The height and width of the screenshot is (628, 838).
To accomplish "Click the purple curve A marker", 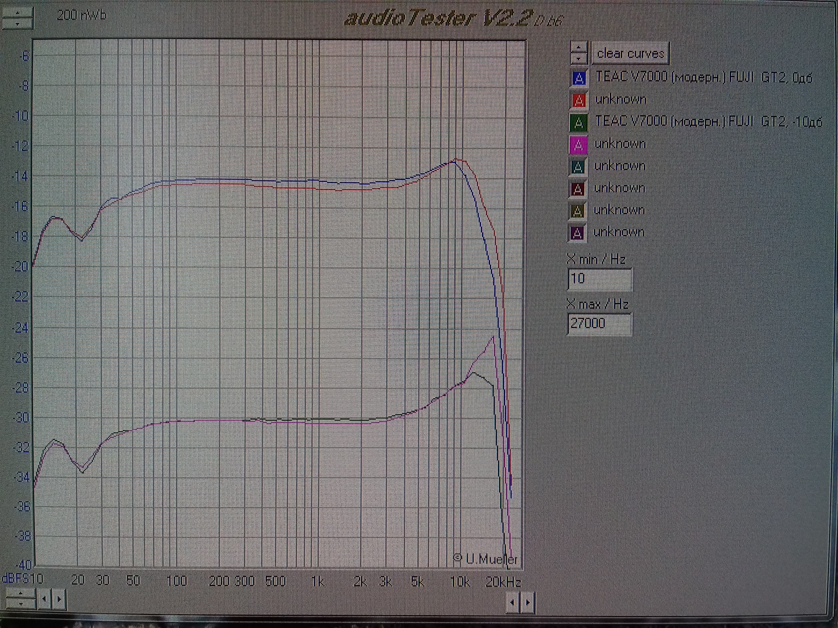I will click(577, 233).
